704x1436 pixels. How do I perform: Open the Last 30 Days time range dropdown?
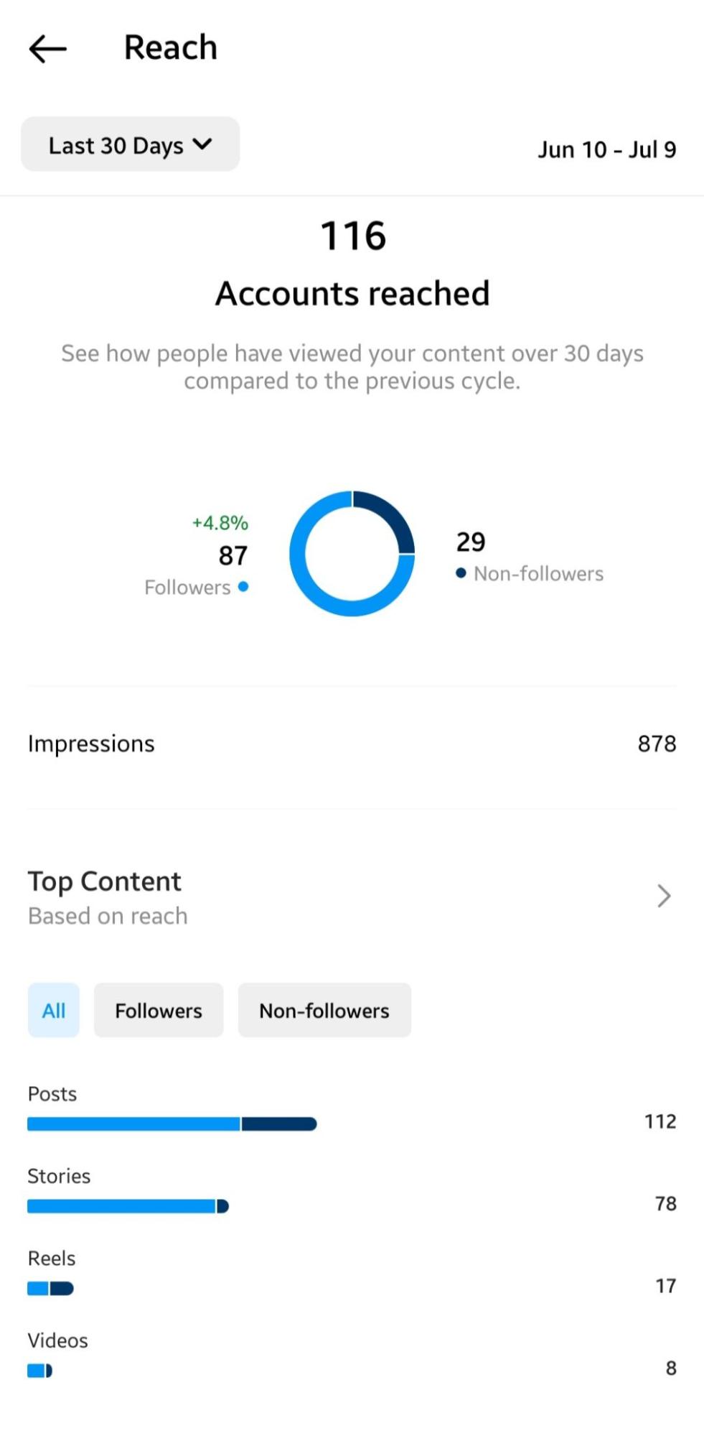(x=129, y=144)
